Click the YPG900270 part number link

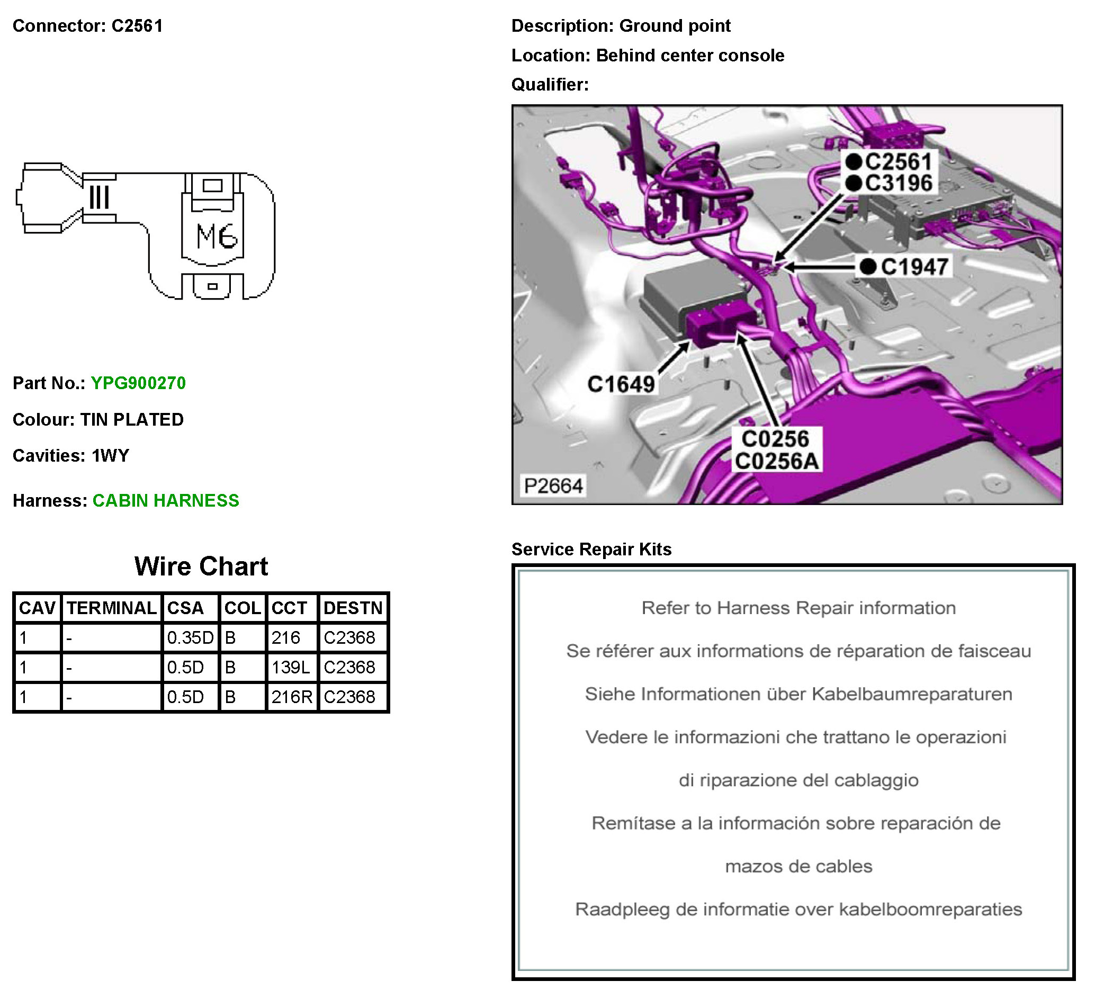pyautogui.click(x=138, y=383)
